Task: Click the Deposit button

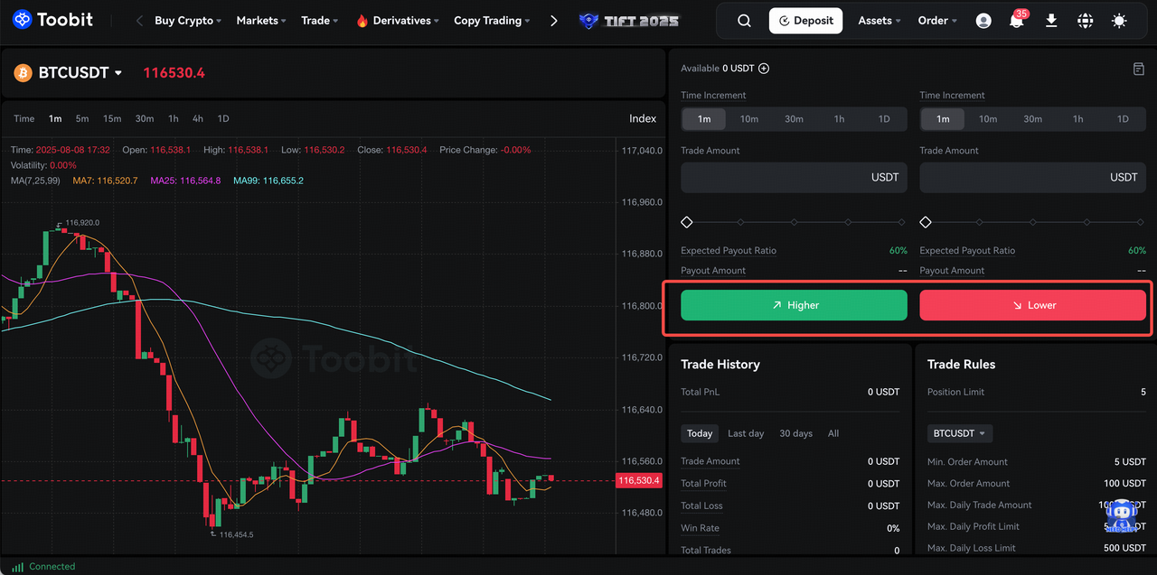Action: 806,21
